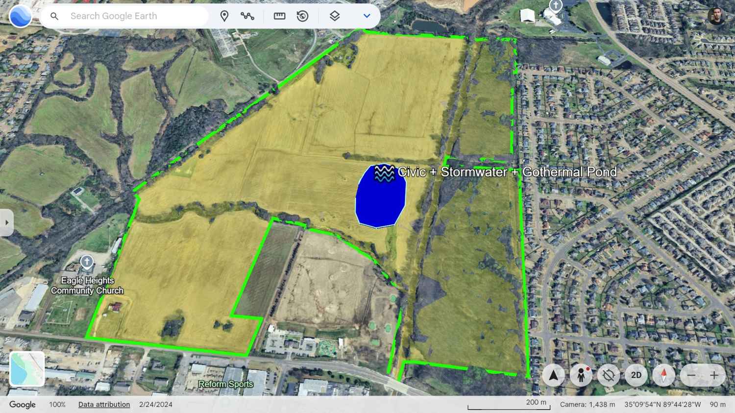Show historical imagery timeline

tap(303, 16)
